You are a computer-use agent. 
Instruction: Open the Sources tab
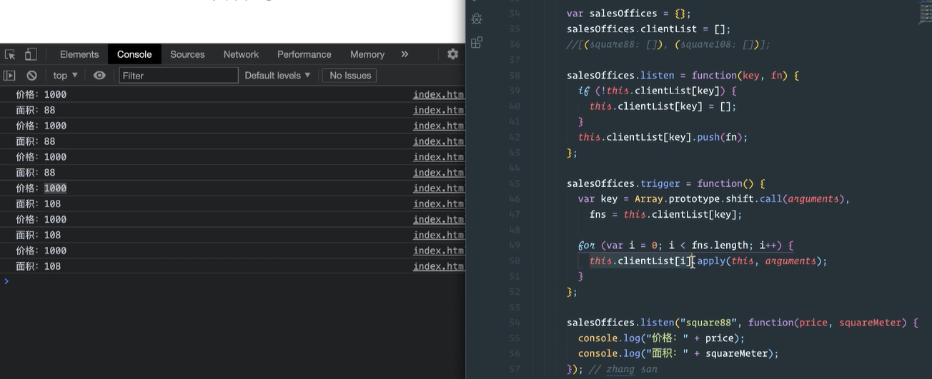click(187, 54)
